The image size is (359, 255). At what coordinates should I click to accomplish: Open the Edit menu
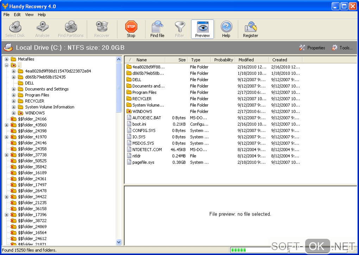(17, 15)
